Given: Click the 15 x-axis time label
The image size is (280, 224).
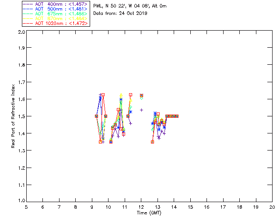Looking at the screenshot, I should click(190, 207).
